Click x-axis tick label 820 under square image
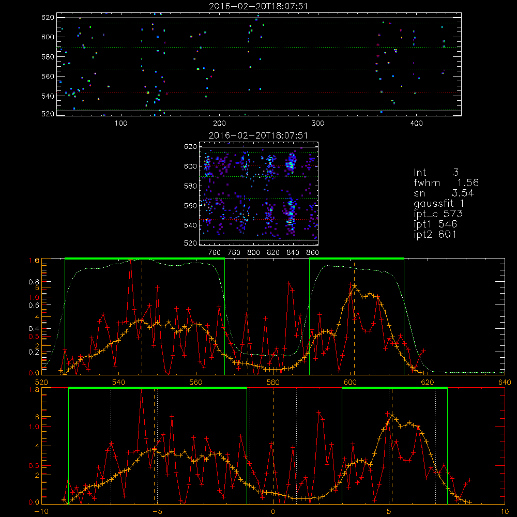 pos(273,253)
